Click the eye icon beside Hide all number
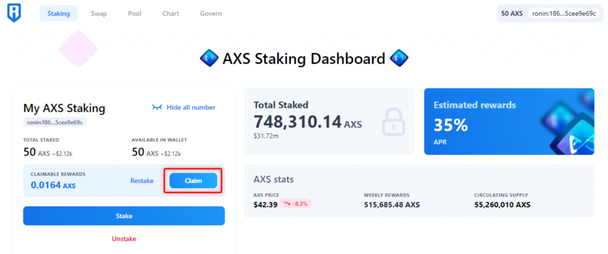This screenshot has height=254, width=608. [x=157, y=107]
